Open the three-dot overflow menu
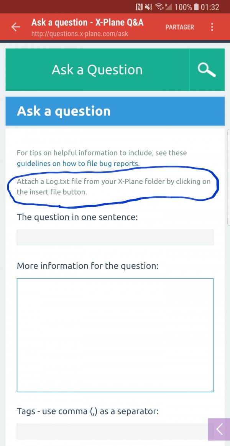 point(212,27)
